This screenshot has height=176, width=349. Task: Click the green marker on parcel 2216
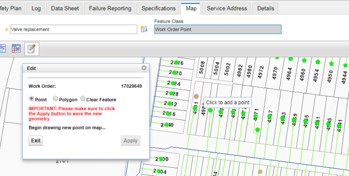click(x=176, y=63)
